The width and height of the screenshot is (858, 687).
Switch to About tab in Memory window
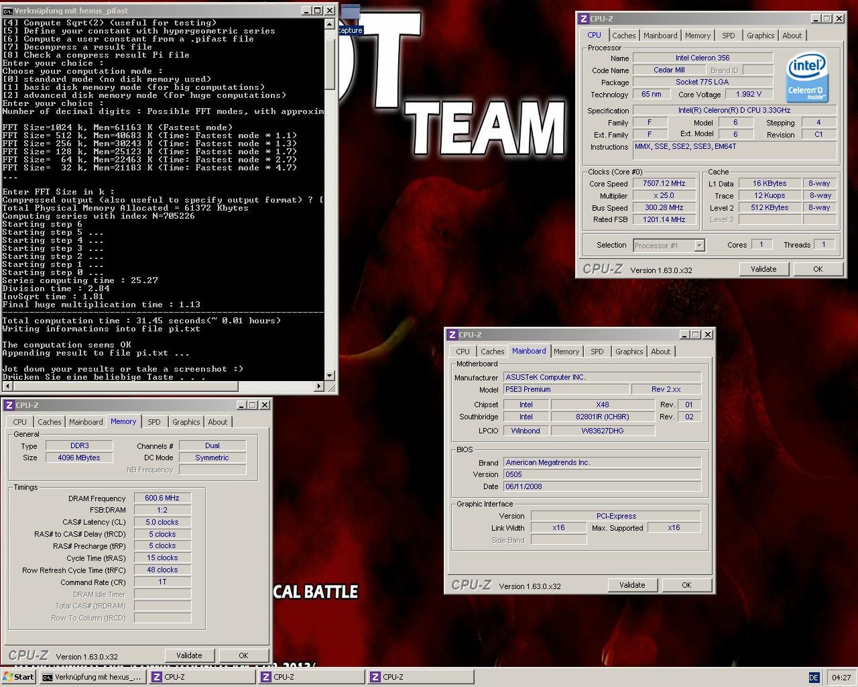click(x=218, y=422)
